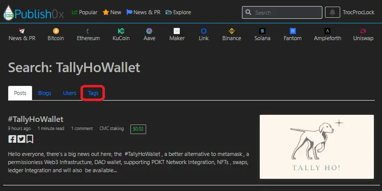Image resolution: width=382 pixels, height=191 pixels.
Task: Open the Binance category link
Action: click(x=232, y=38)
